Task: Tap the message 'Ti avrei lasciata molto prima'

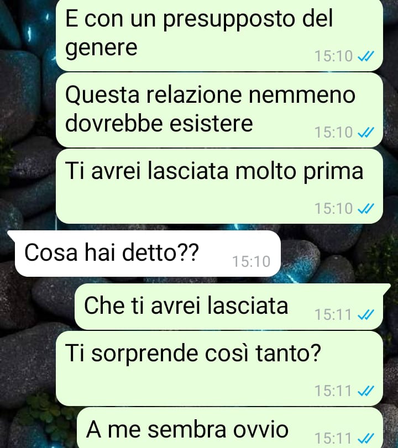Action: pyautogui.click(x=219, y=186)
